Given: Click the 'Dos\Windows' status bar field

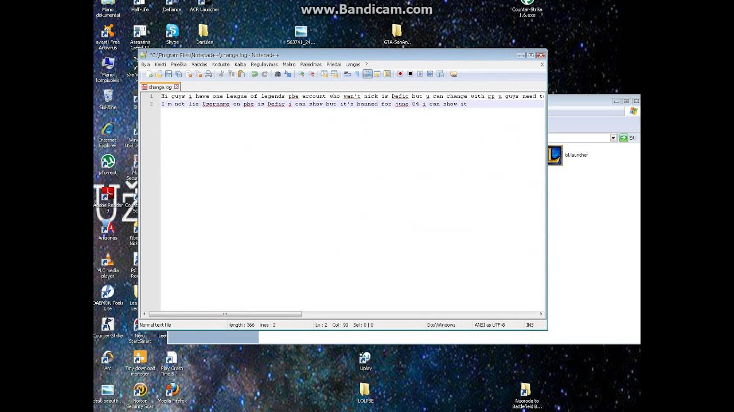Looking at the screenshot, I should [x=441, y=325].
